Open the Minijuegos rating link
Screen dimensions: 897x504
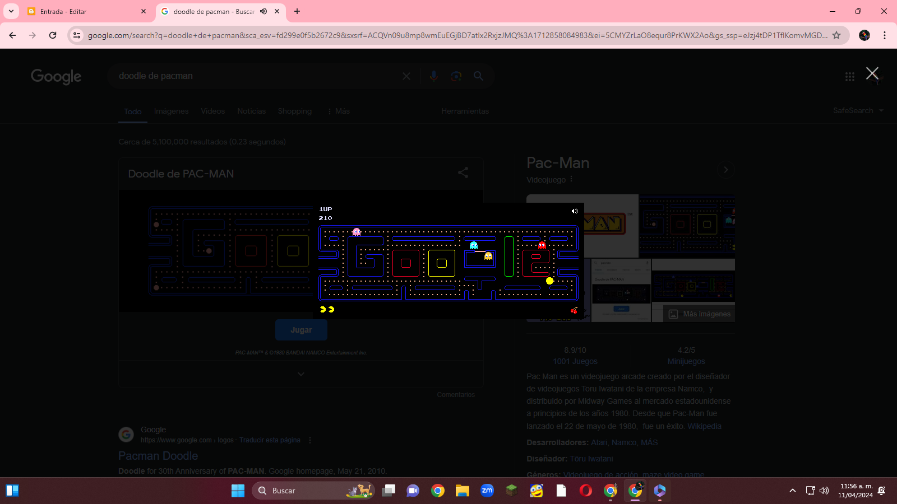pos(686,361)
